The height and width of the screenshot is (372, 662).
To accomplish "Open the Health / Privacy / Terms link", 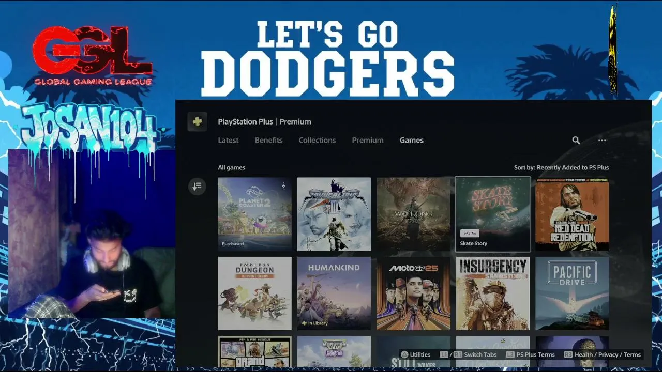I will pos(608,354).
